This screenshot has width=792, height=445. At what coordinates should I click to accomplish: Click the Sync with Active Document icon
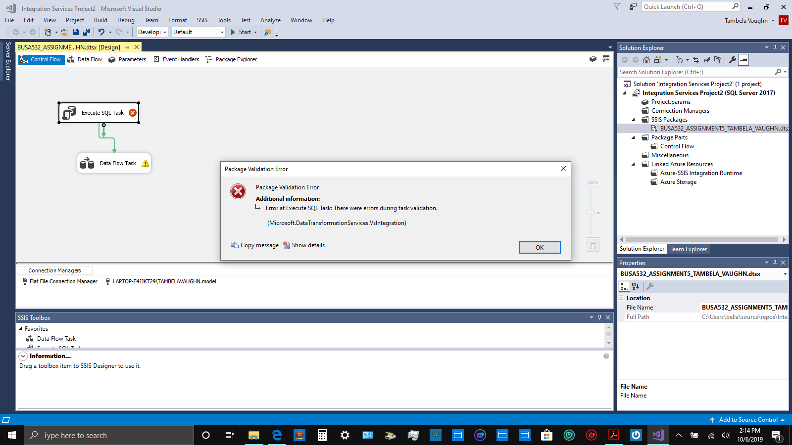coord(696,60)
